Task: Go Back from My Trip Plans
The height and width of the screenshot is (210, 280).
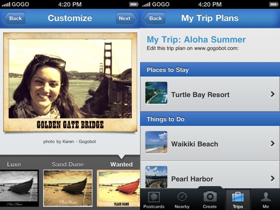Action: coord(154,18)
